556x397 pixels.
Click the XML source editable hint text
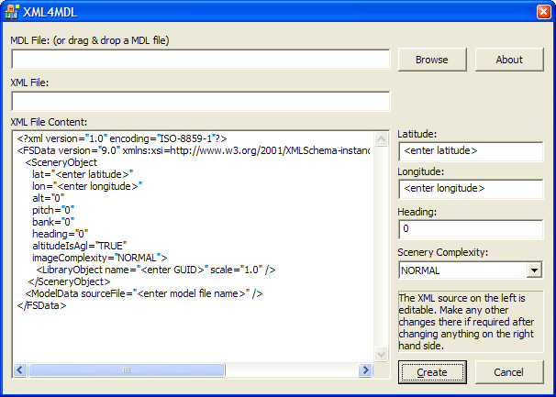[471, 322]
